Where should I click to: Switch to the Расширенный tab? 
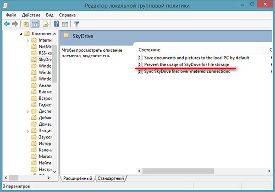pos(77,178)
